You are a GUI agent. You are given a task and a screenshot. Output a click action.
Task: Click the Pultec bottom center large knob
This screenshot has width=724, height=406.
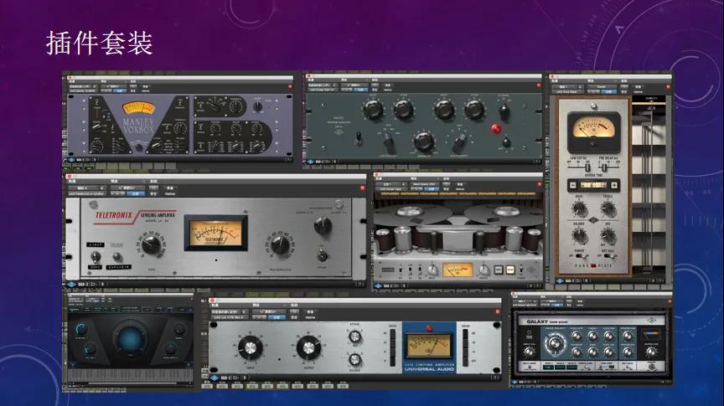click(423, 141)
